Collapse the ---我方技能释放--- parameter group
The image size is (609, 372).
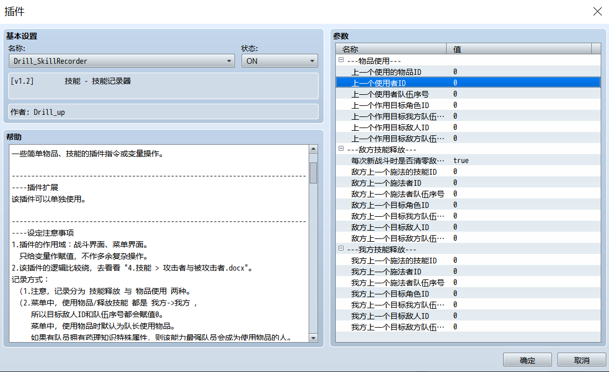click(x=341, y=248)
